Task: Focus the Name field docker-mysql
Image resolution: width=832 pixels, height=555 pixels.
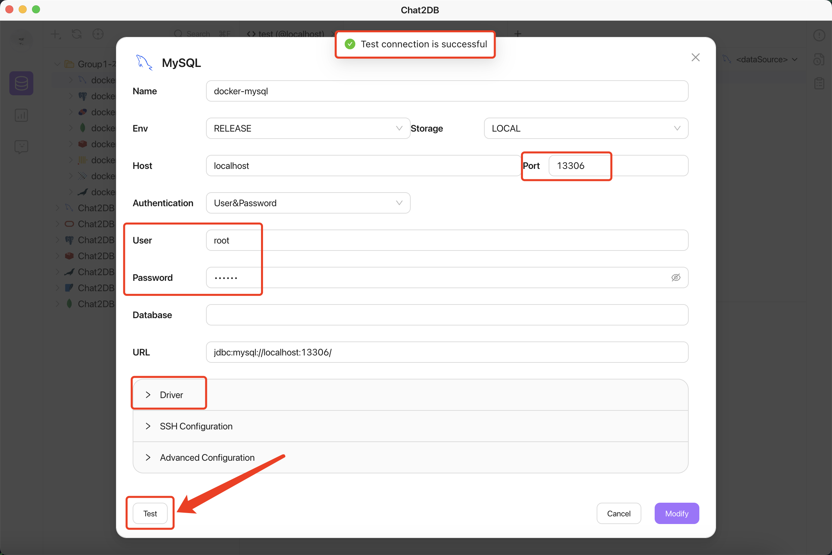Action: 447,91
